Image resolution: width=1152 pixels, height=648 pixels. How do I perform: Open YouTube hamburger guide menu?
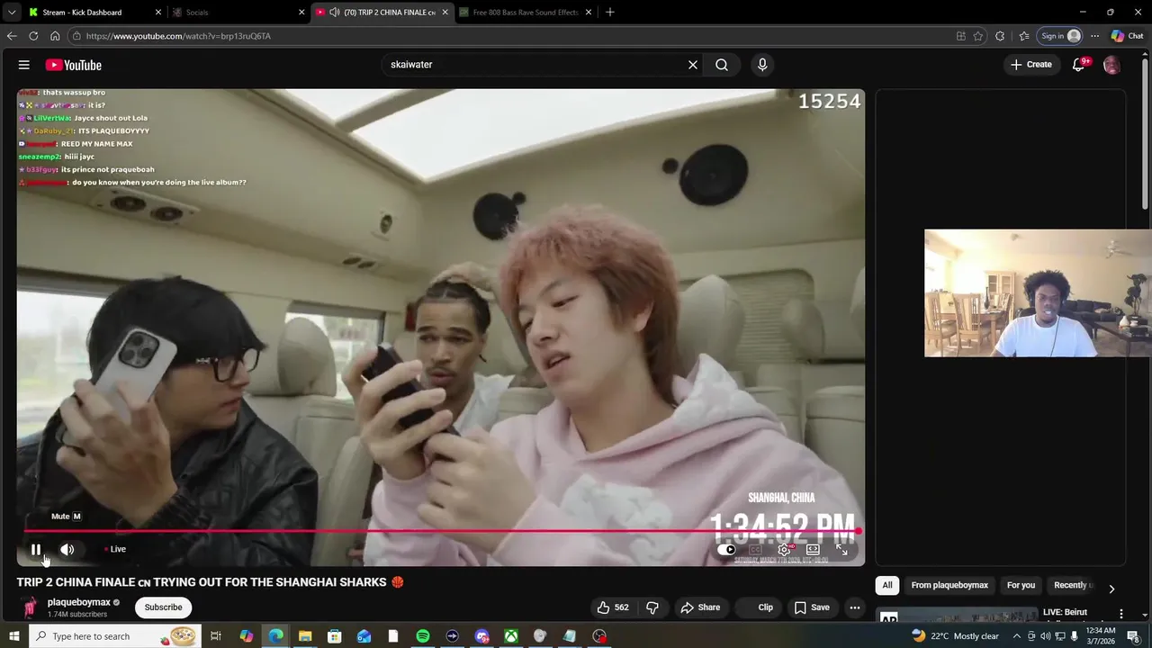click(x=24, y=65)
